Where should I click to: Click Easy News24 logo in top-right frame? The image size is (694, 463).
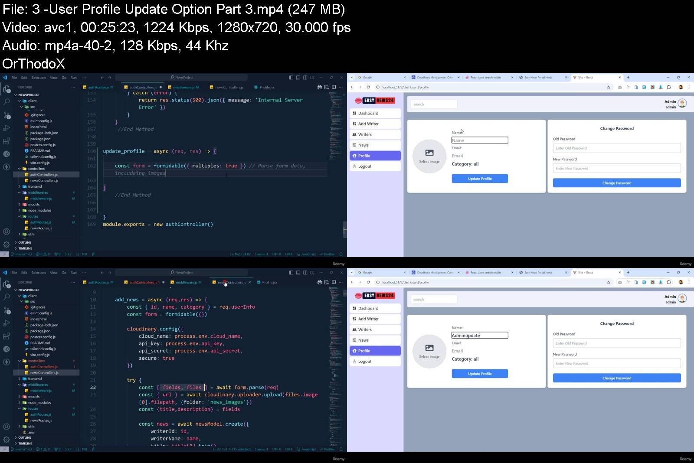(375, 101)
